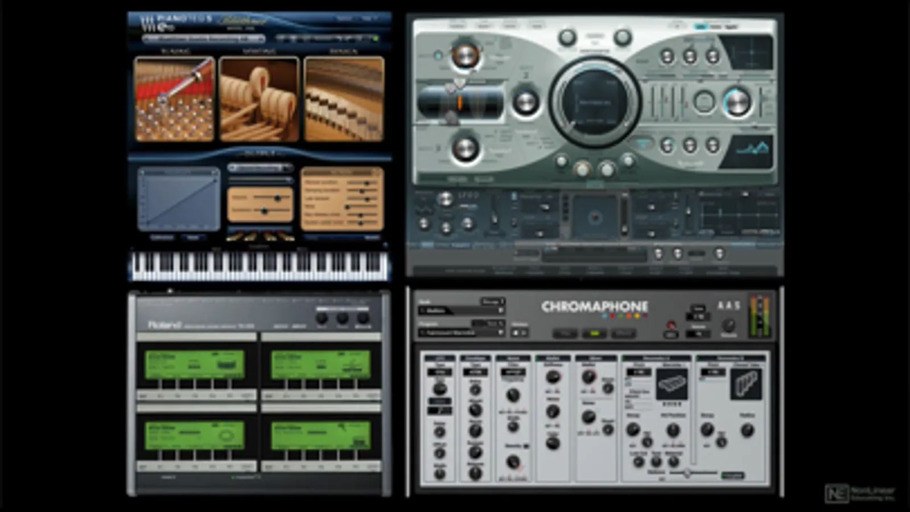This screenshot has width=910, height=512.
Task: Open Chromaphone Envelope type dropdown
Action: (475, 373)
